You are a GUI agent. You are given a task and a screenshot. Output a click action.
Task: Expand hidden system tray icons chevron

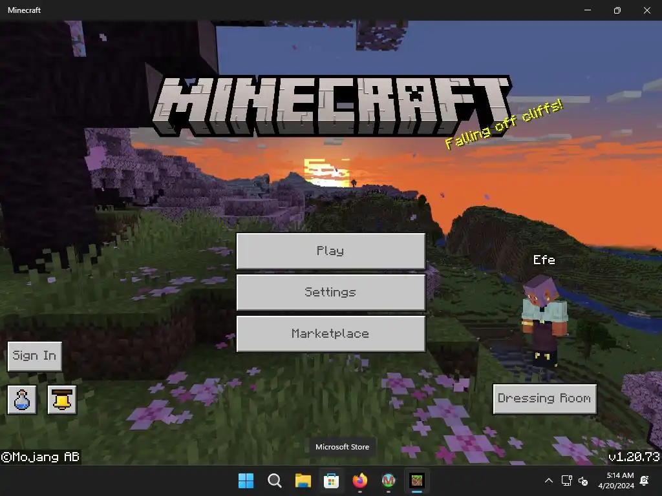(x=549, y=480)
